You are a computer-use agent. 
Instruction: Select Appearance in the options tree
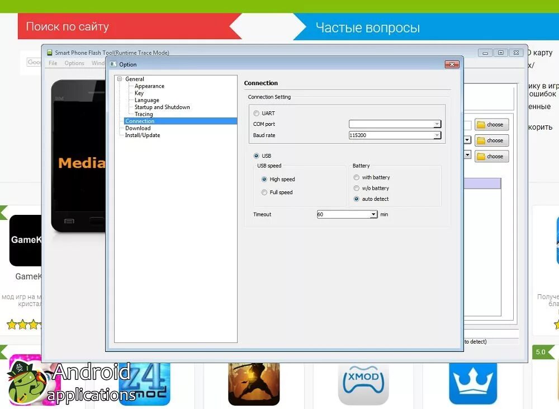pyautogui.click(x=149, y=86)
